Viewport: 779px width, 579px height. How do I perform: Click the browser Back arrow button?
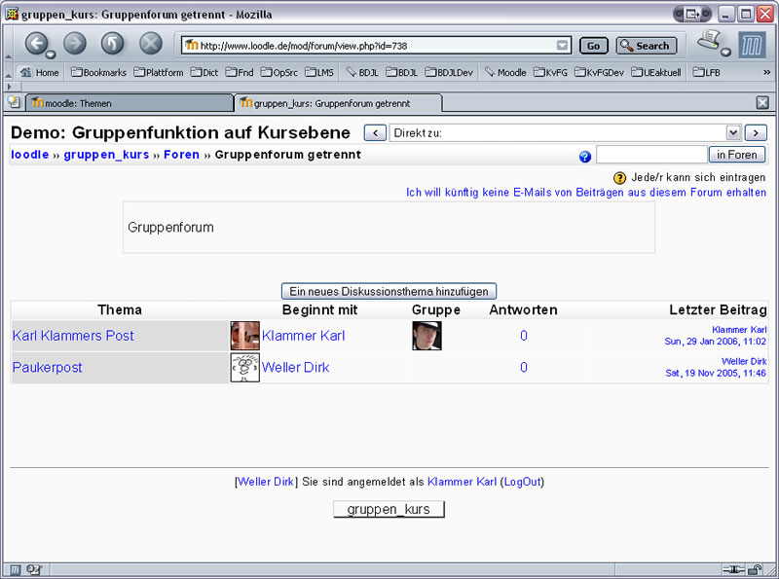[x=36, y=44]
